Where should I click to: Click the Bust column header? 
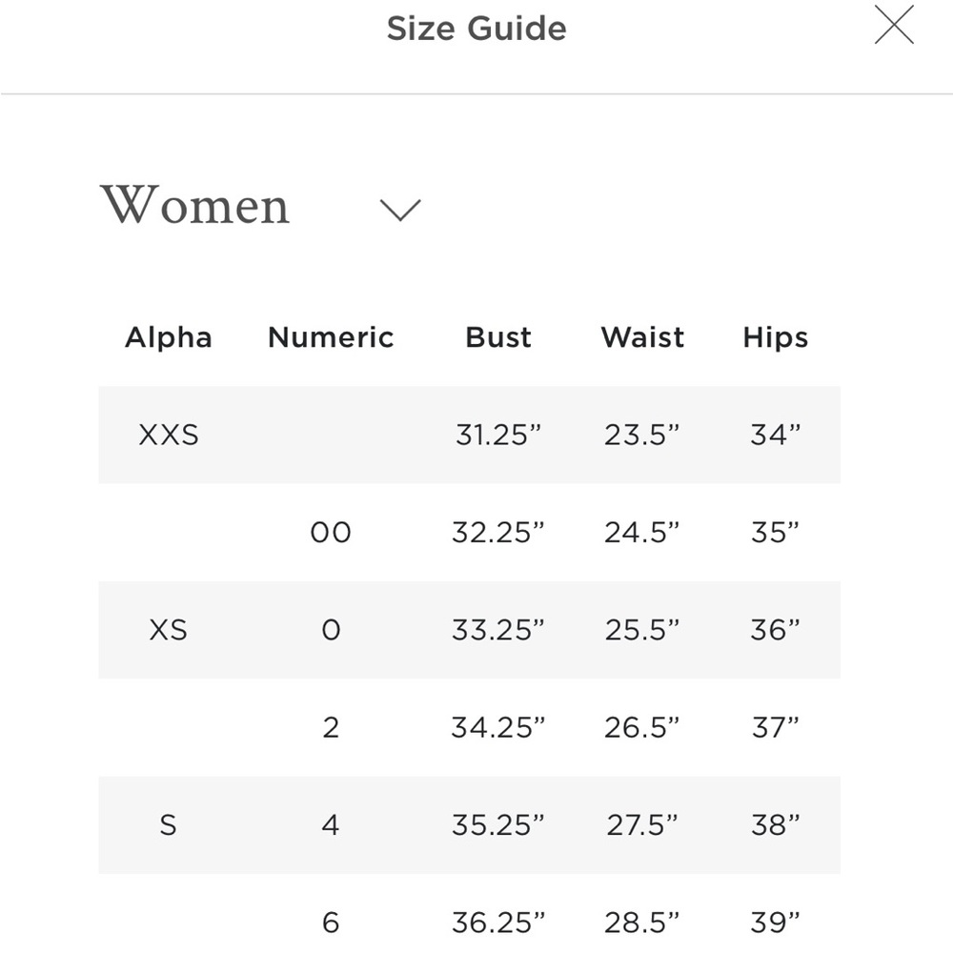(497, 336)
